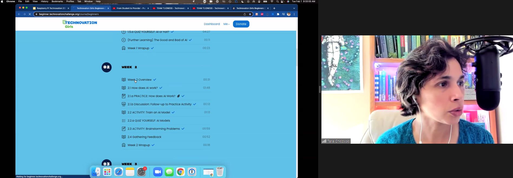Click the pencil icon beside 2.3 ACTIVITY
Viewport: 513px width, 178px height.
(x=124, y=129)
